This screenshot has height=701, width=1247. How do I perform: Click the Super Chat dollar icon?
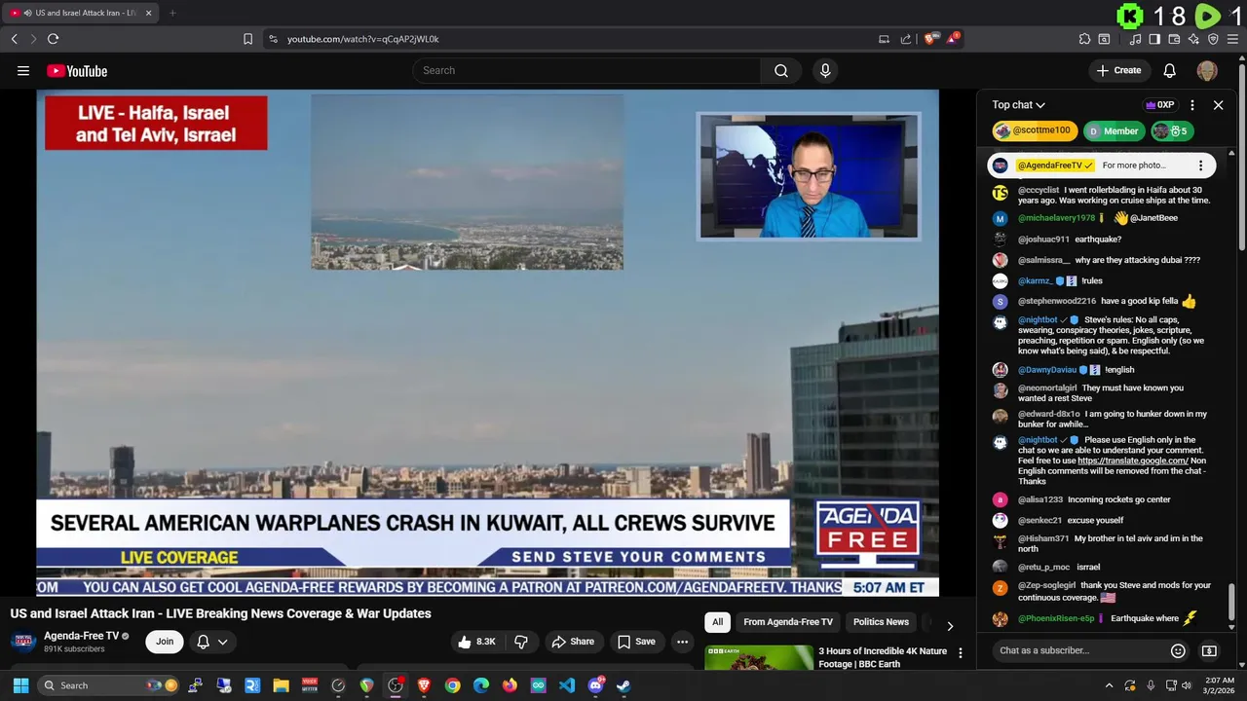tap(1209, 650)
